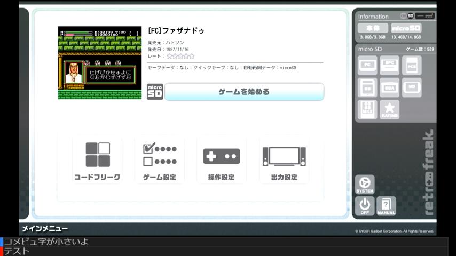Image resolution: width=456 pixels, height=256 pixels.
Task: Click the 自動再開データ：microSD status text
Action: (x=270, y=67)
